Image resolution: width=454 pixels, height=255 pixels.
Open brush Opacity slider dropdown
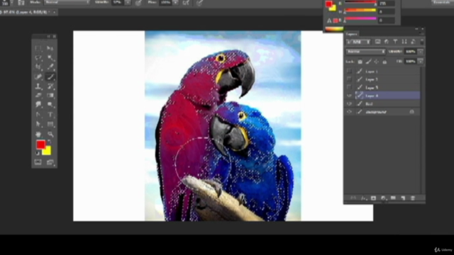[128, 2]
